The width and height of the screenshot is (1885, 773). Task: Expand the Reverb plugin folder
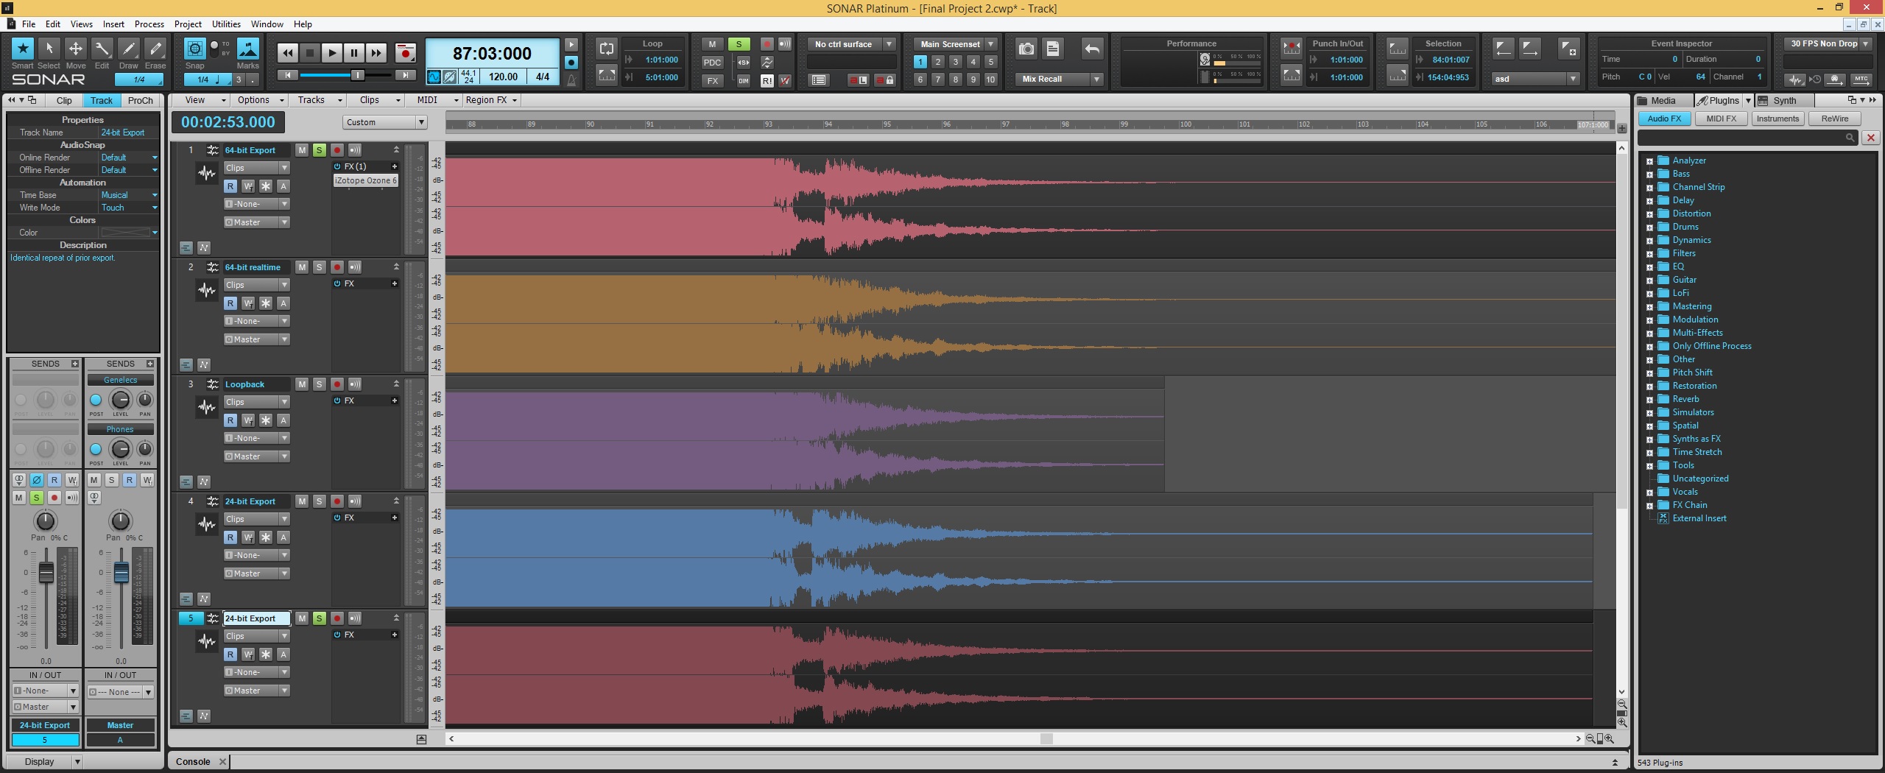(1649, 400)
